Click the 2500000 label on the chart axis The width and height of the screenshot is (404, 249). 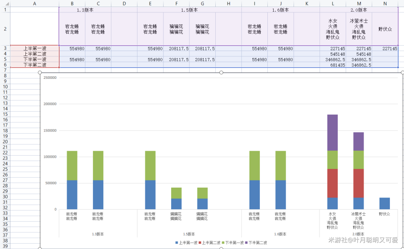50,78
